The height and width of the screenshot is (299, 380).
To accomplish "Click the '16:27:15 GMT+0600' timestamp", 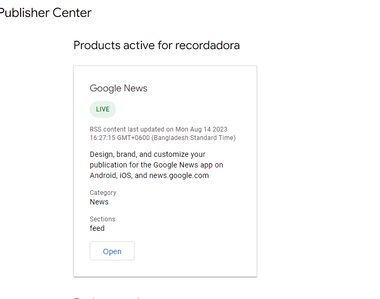I will (120, 138).
